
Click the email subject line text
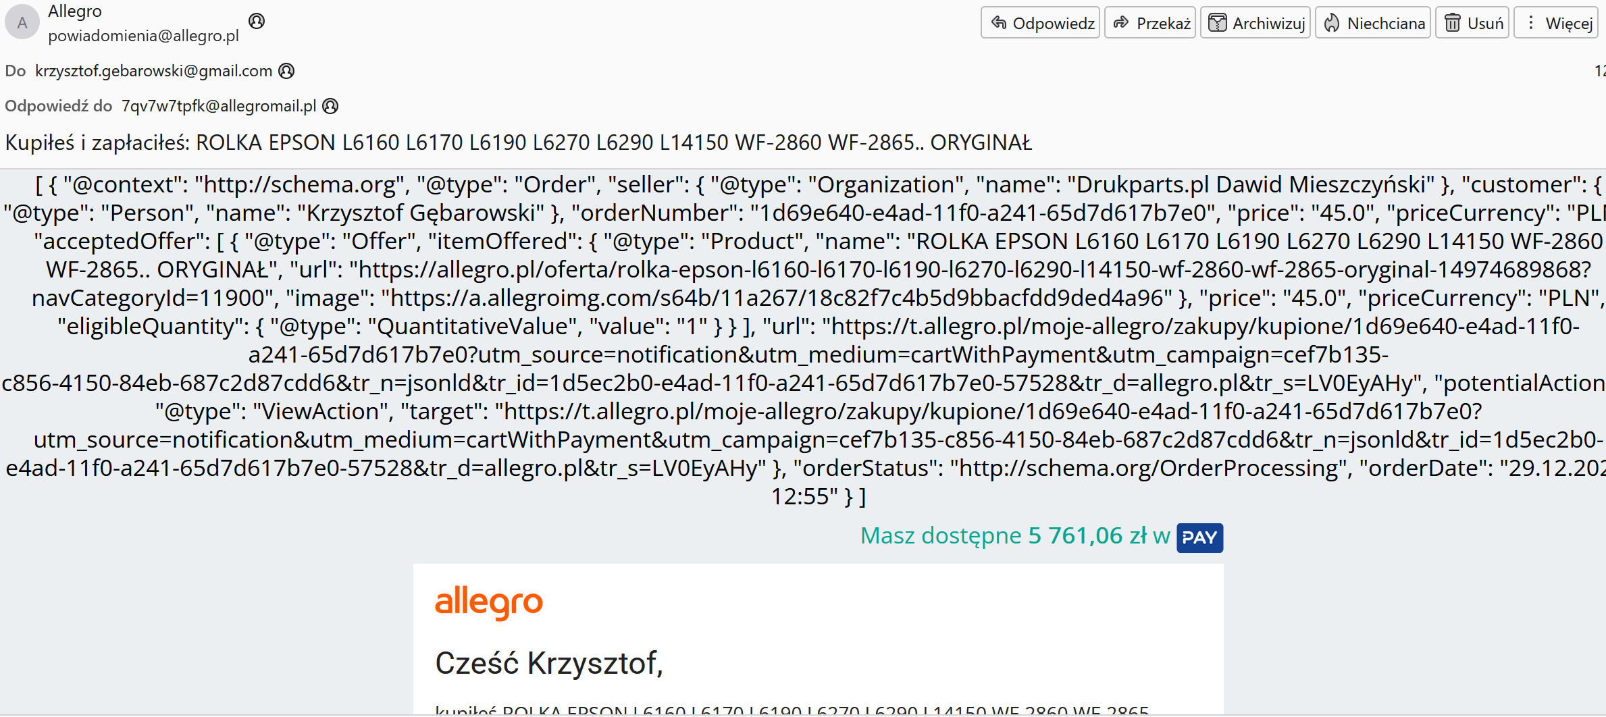(x=518, y=142)
